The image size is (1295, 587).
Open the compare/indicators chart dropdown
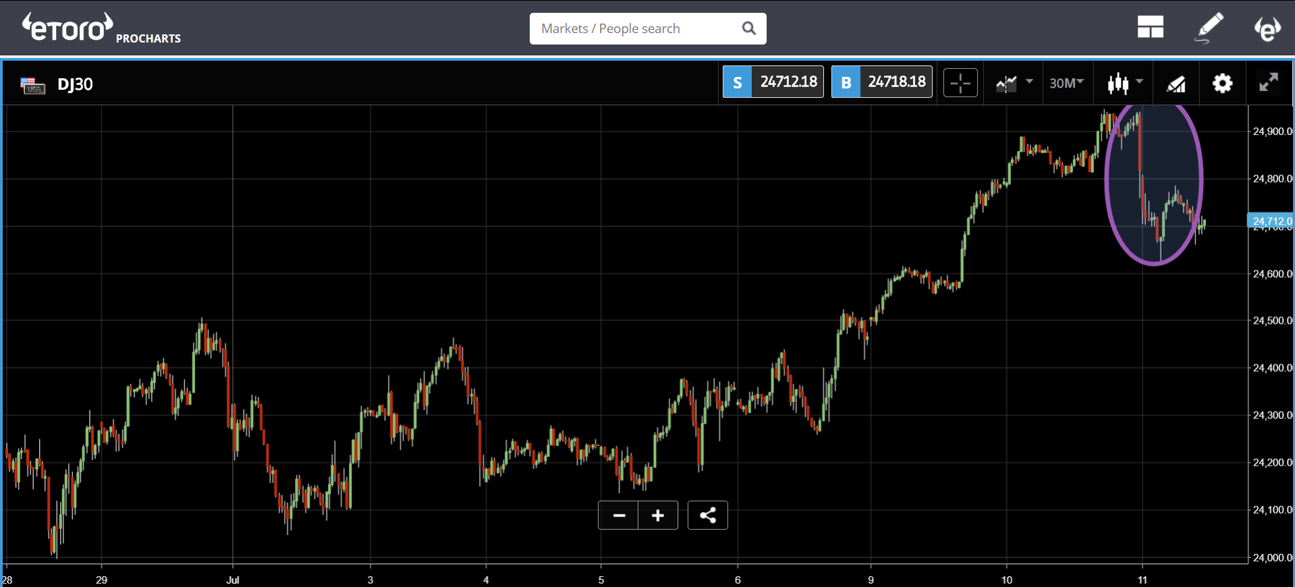click(x=1014, y=83)
